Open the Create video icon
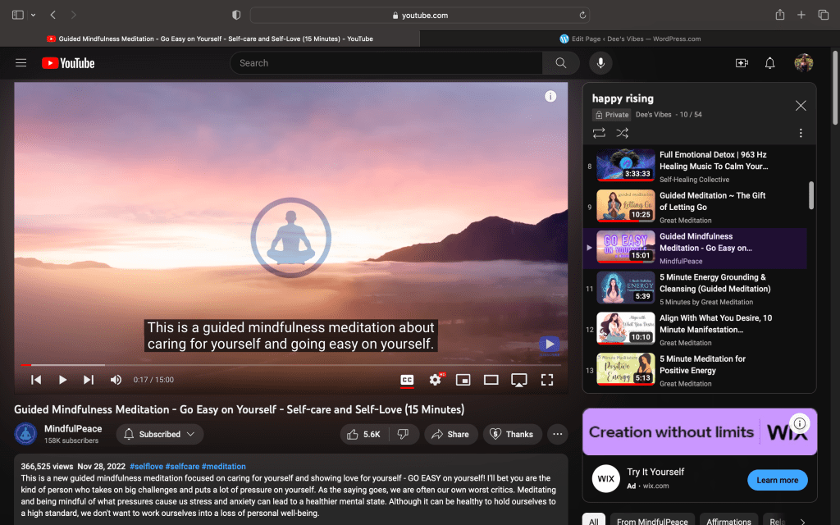The height and width of the screenshot is (525, 840). coord(742,63)
